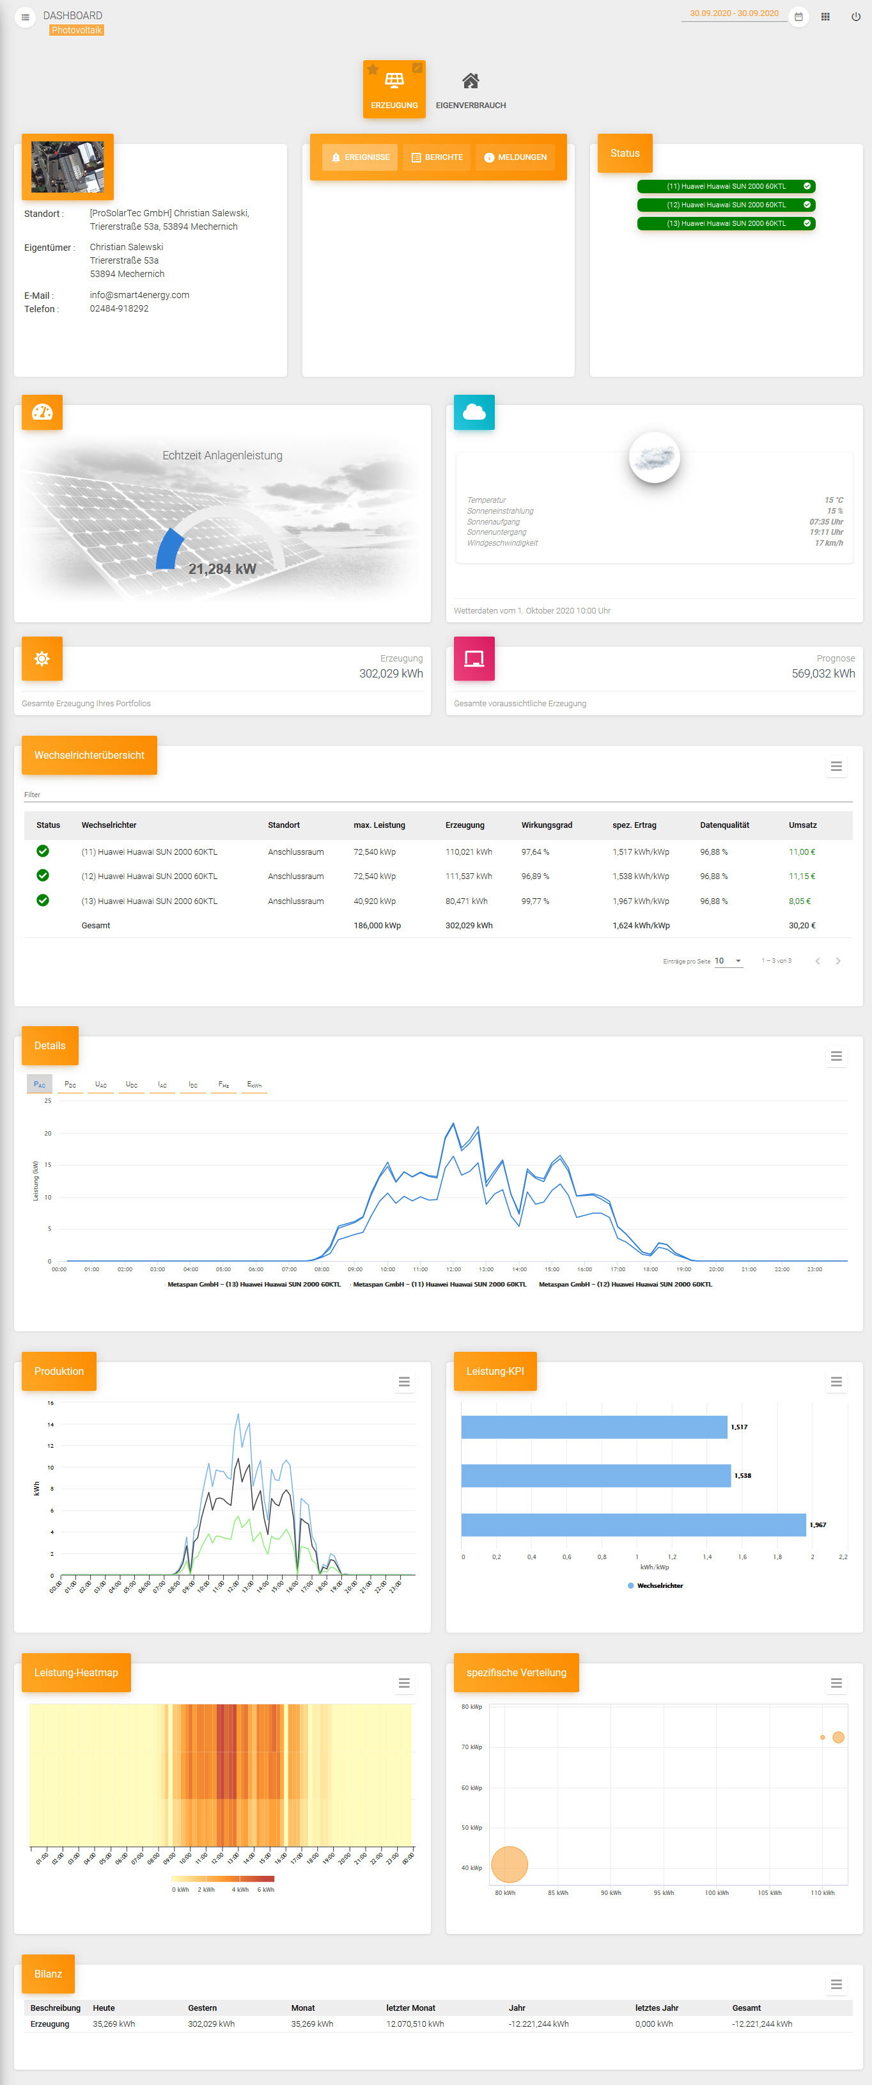The image size is (872, 2085).
Task: Select the F Hz chart tab
Action: [224, 1084]
